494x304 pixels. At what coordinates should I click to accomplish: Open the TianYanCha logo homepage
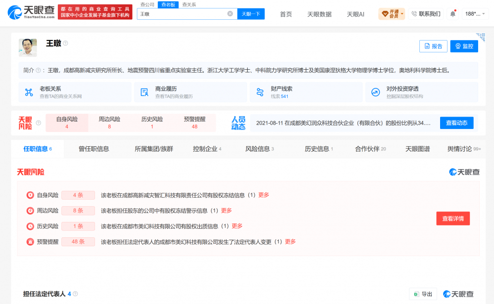pyautogui.click(x=31, y=12)
